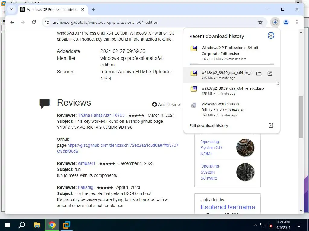
Task: Reload the archive.org page
Action: pos(34,22)
